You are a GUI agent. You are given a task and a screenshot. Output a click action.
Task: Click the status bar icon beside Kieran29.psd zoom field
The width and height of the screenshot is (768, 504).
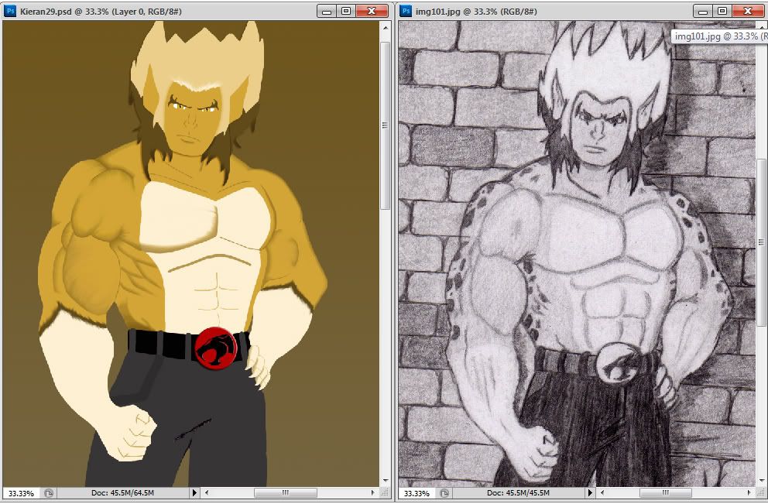pos(49,492)
